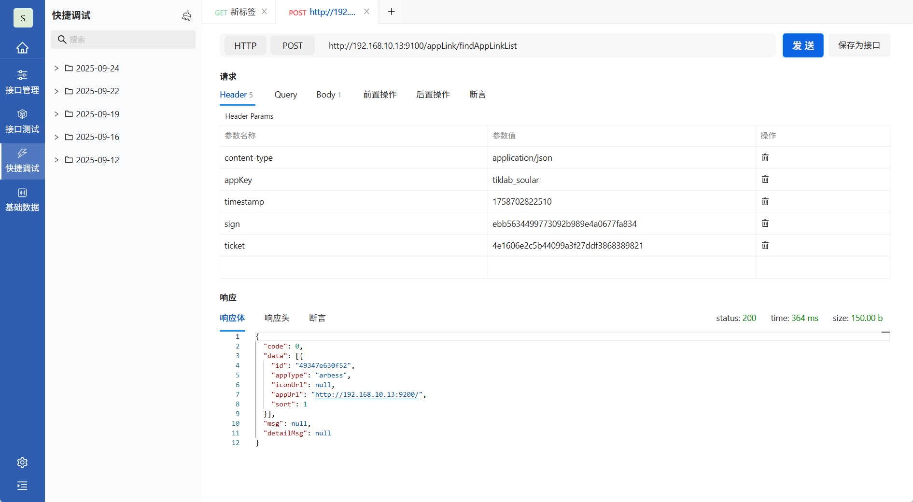This screenshot has width=913, height=502.
Task: Click the S workspace avatar icon
Action: [x=23, y=18]
